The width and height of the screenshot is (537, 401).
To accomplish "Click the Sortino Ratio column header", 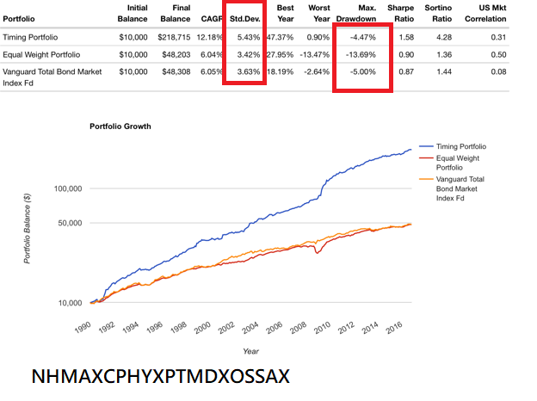I will pyautogui.click(x=438, y=14).
